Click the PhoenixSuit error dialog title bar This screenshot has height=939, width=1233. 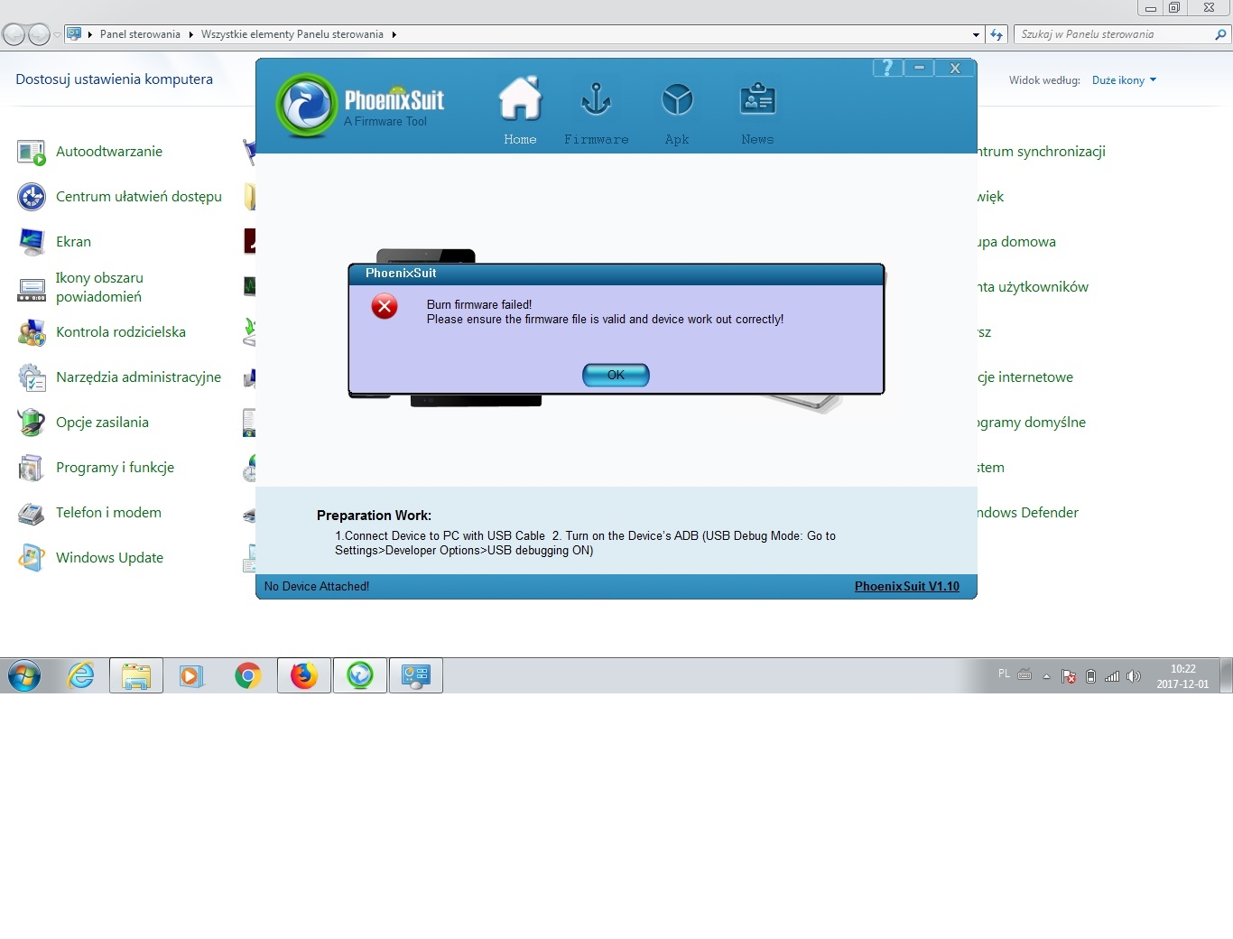point(616,274)
